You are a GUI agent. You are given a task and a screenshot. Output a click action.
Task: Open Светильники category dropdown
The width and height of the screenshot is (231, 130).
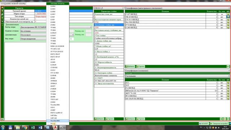pyautogui.click(x=177, y=76)
